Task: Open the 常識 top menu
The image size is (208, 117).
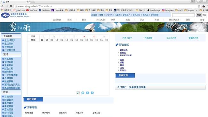Action: point(157,19)
